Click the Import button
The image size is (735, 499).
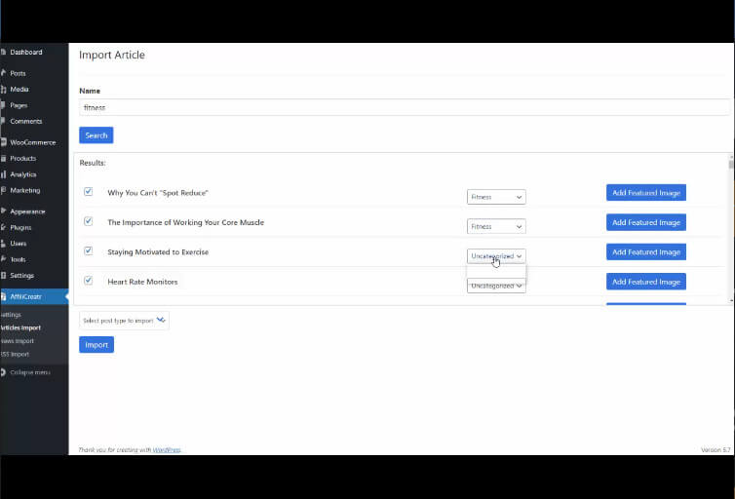pyautogui.click(x=97, y=345)
